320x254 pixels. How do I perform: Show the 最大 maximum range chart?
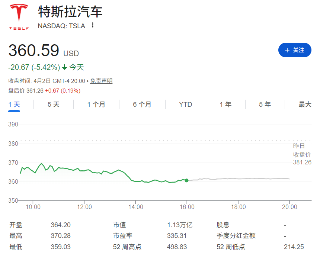305,105
